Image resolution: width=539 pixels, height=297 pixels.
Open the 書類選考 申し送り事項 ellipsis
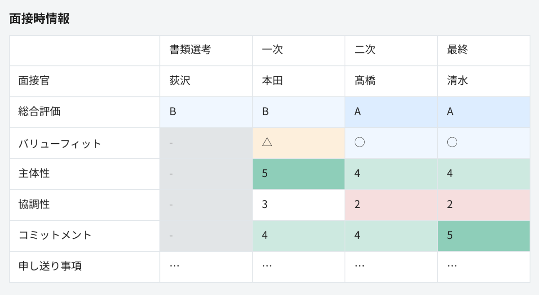tap(174, 266)
